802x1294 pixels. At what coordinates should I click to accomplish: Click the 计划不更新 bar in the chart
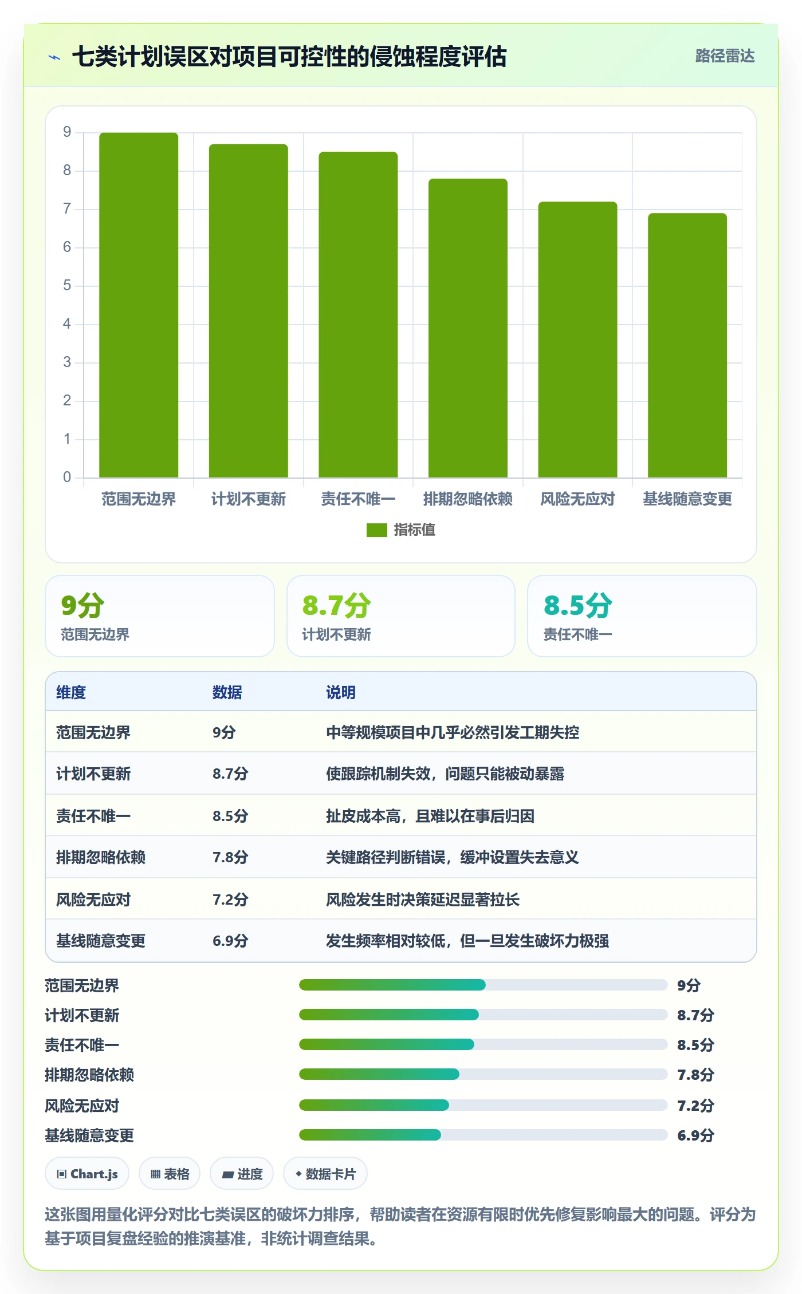pyautogui.click(x=249, y=311)
